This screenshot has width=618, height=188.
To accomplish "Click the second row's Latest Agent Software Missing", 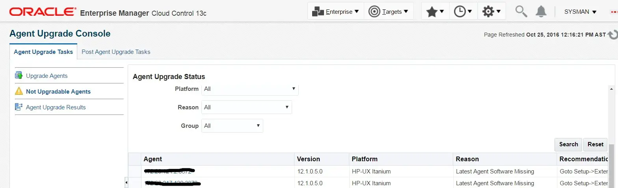I will coord(495,183).
